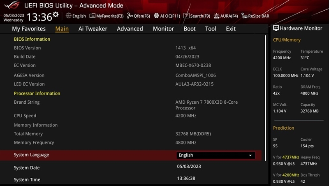This screenshot has width=329, height=186.
Task: Click Total Memory value 32768 MB(DDR5)
Action: (193, 134)
